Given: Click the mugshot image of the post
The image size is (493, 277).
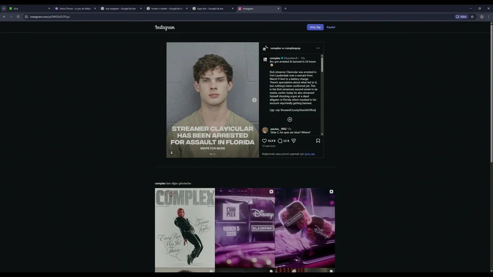Looking at the screenshot, I should point(213,100).
